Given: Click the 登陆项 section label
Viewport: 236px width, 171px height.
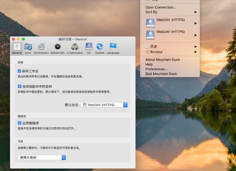Looking at the screenshot, I should point(22,116).
